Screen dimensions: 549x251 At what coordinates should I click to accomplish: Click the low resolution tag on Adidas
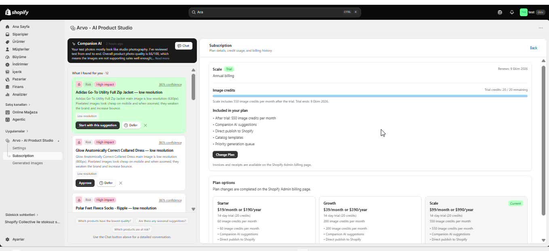[87, 116]
